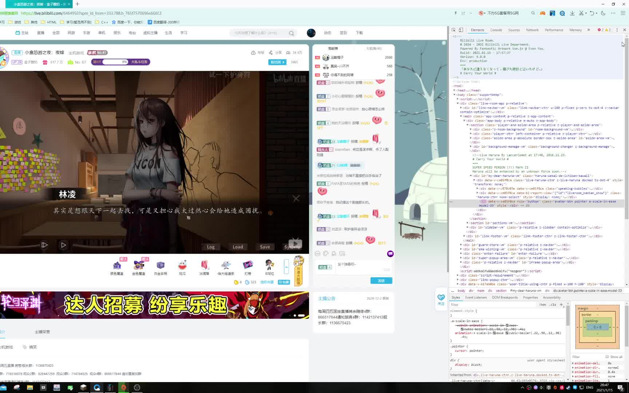The image size is (629, 393).
Task: Click the Log button in the game overlay
Action: 211,247
